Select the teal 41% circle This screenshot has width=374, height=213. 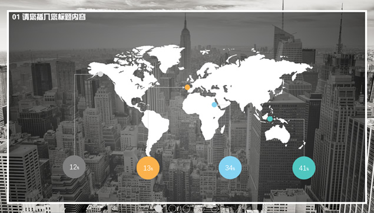304,168
